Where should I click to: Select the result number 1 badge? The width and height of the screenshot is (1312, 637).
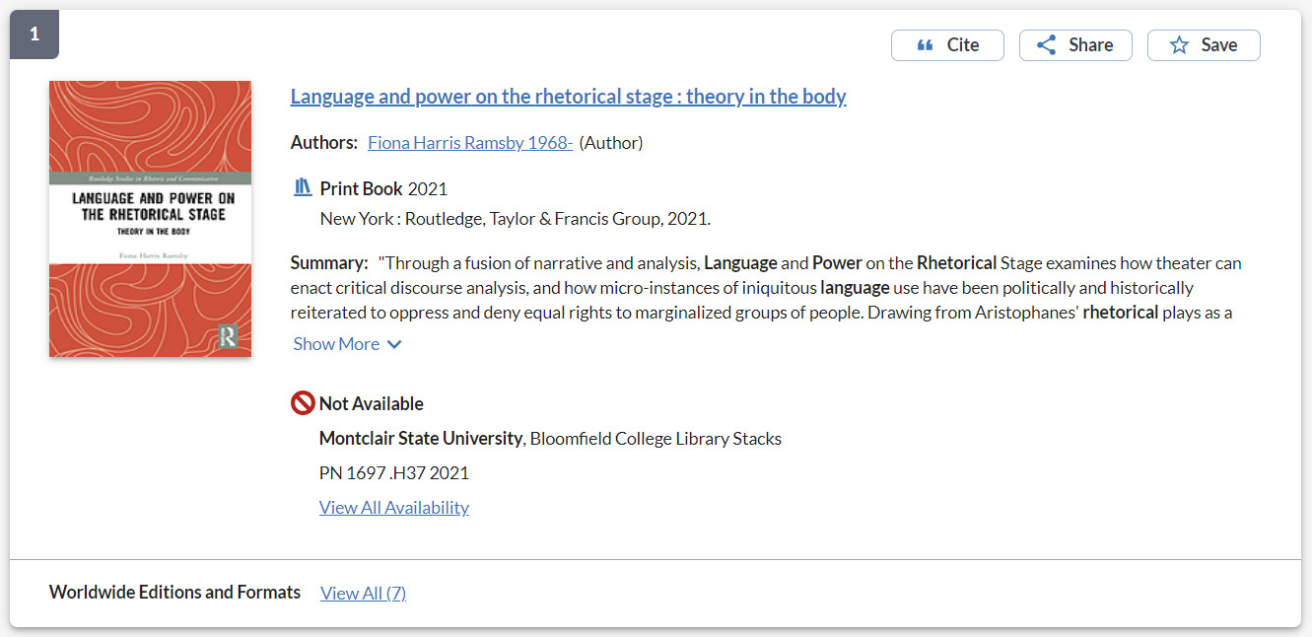35,35
